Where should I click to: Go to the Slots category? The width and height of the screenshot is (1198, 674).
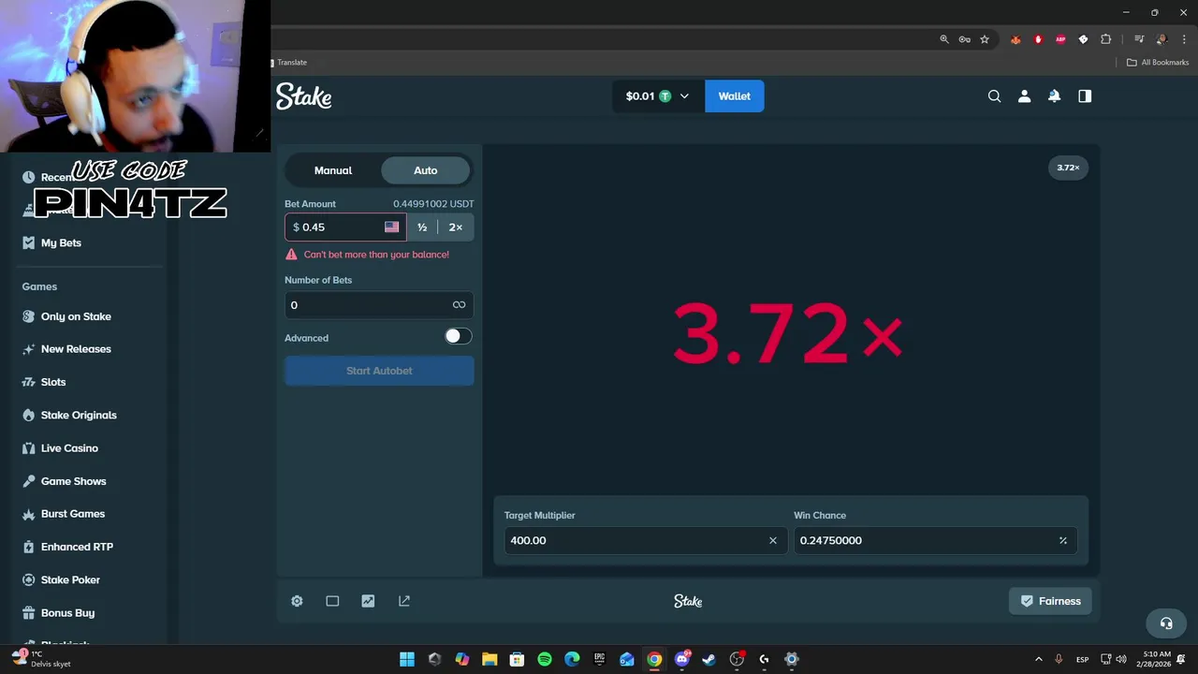pos(53,382)
